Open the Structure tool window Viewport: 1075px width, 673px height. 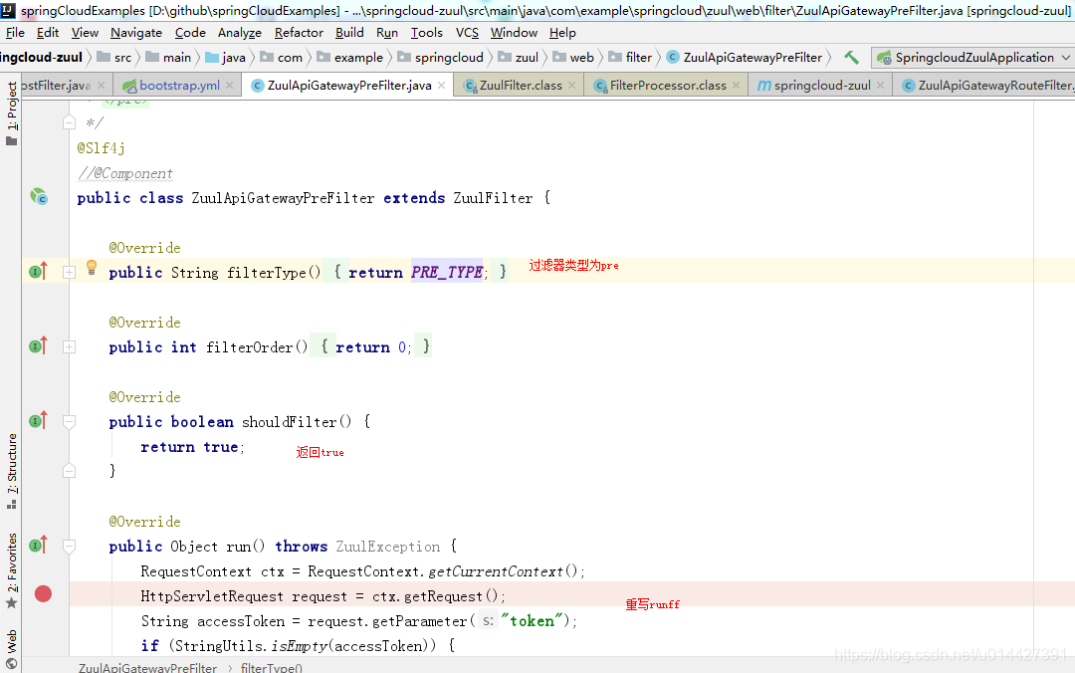click(12, 471)
